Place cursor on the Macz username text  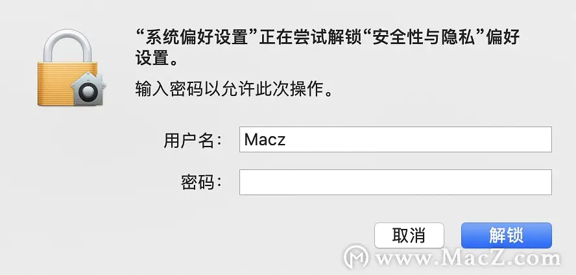(265, 139)
